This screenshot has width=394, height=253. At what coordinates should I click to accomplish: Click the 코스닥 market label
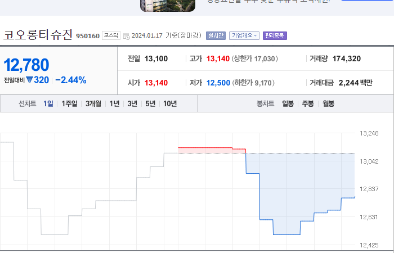(x=111, y=35)
